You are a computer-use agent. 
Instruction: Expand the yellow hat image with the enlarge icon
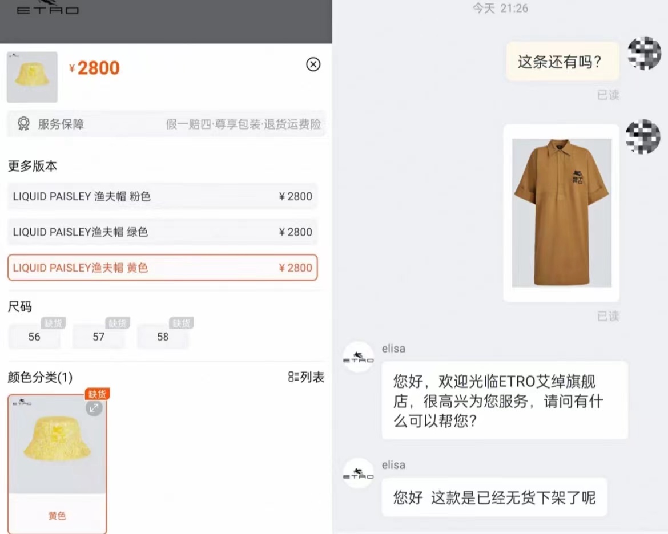pyautogui.click(x=94, y=408)
